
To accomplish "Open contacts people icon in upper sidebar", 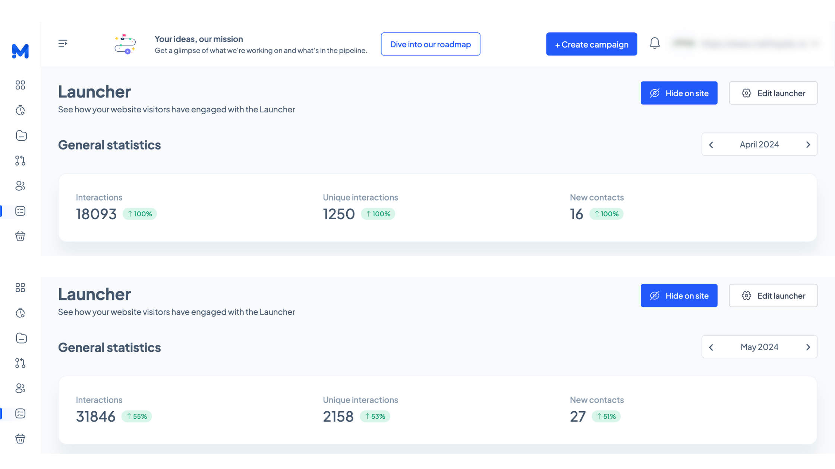I will [x=20, y=186].
